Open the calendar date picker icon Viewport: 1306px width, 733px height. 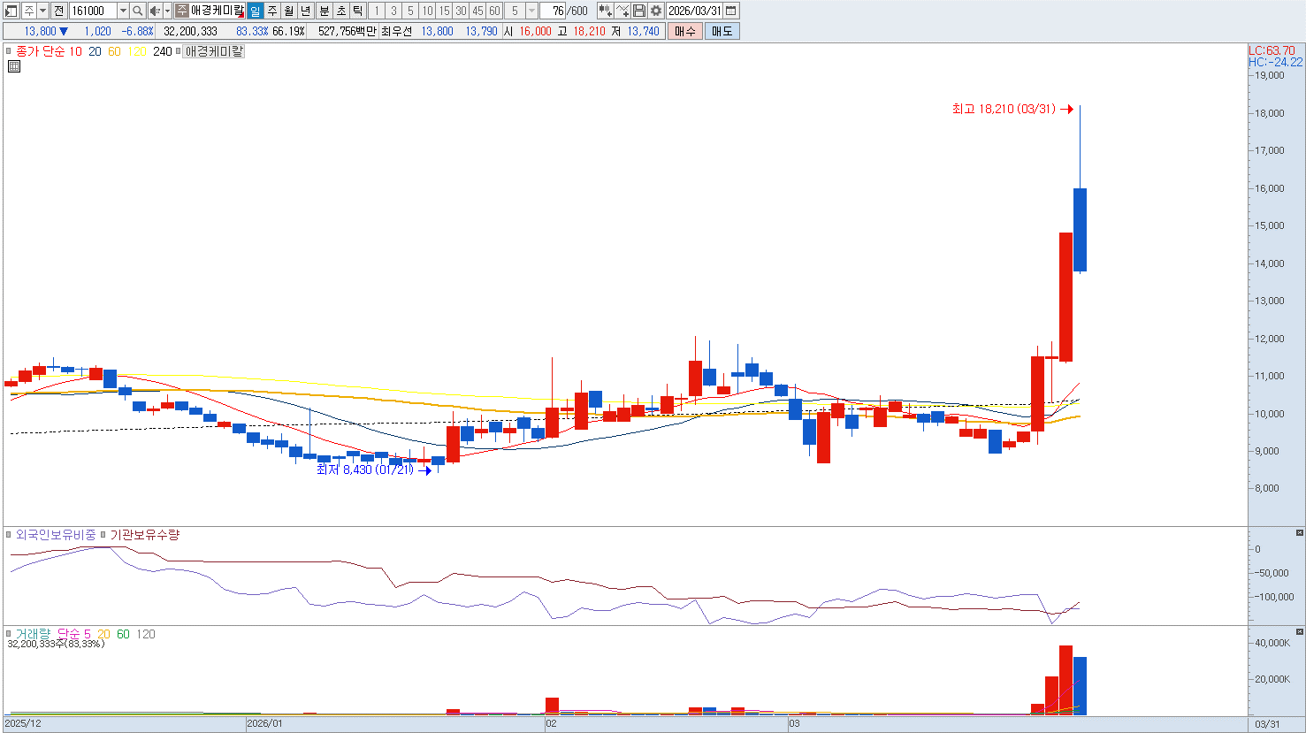(x=731, y=11)
